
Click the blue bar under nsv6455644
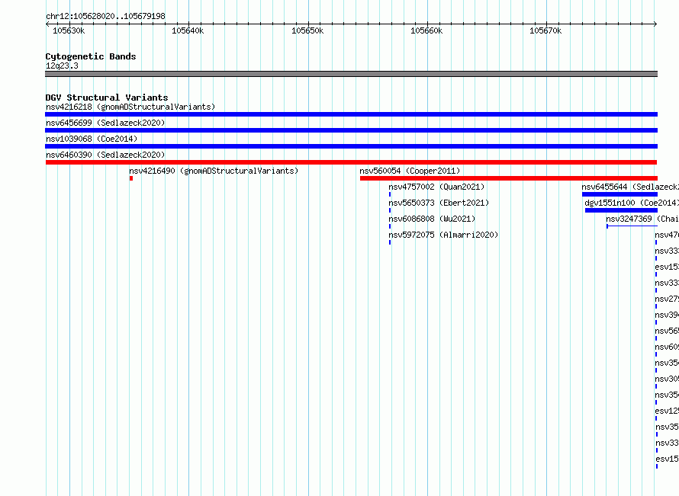(619, 194)
